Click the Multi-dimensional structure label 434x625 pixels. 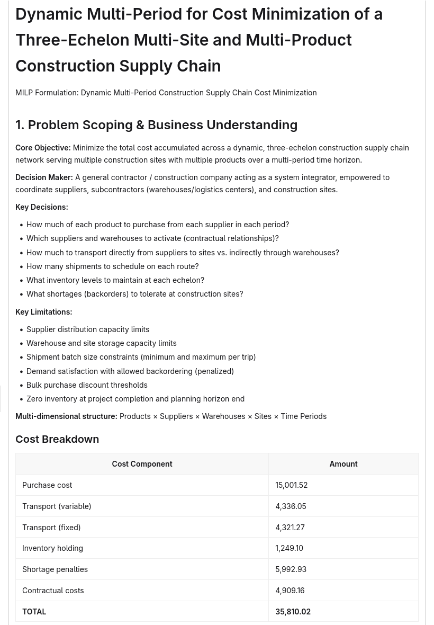67,416
